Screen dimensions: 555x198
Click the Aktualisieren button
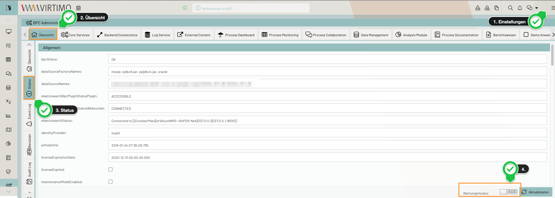(535, 192)
